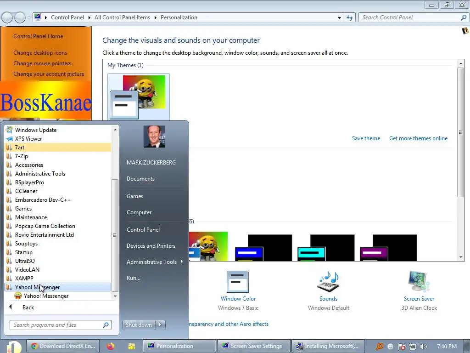Expand Rovio Entertainment Ltd folder
Viewport: 470px width, 353px height.
click(58, 234)
